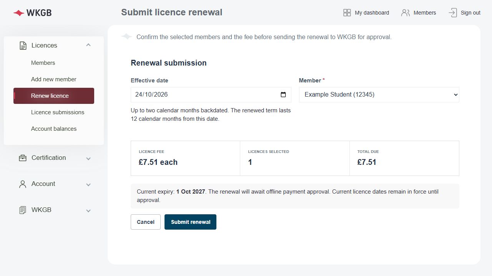Image resolution: width=492 pixels, height=276 pixels.
Task: Click the Account person icon
Action: point(23,184)
